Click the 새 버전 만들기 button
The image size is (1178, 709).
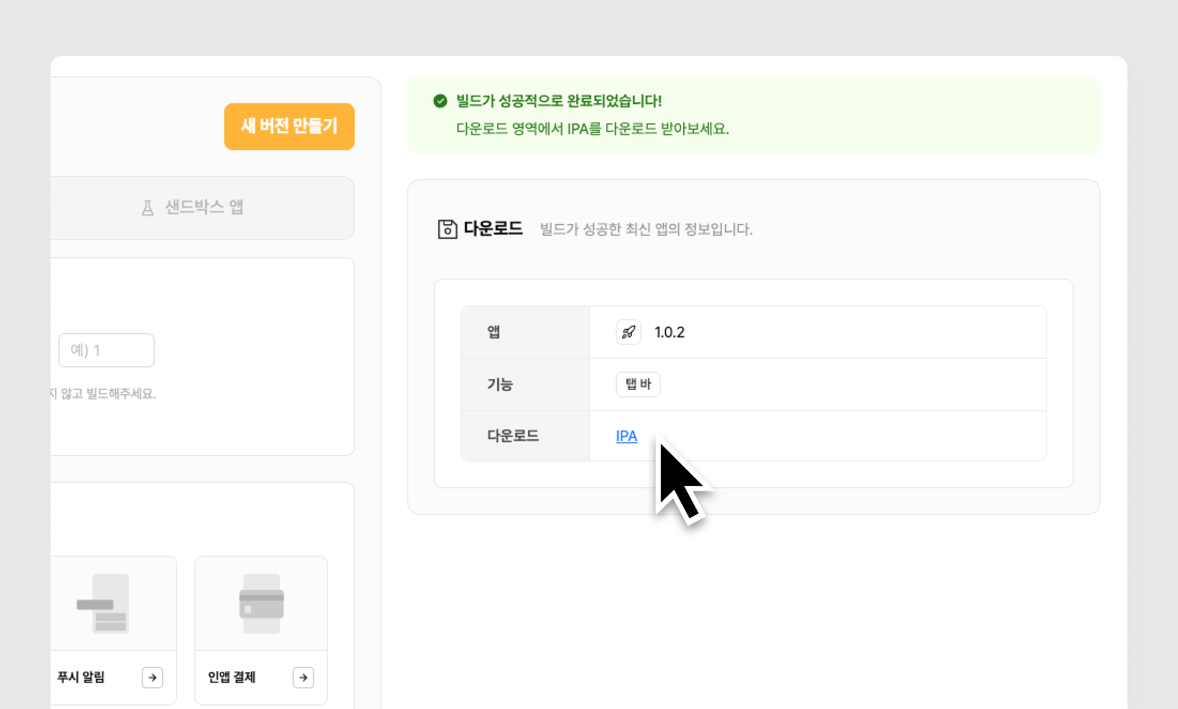point(289,126)
